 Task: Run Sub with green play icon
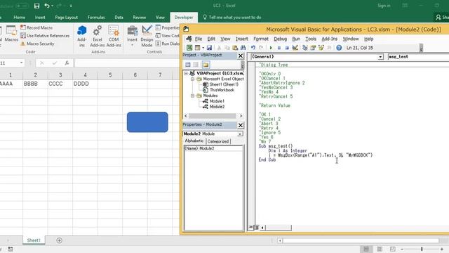271,48
